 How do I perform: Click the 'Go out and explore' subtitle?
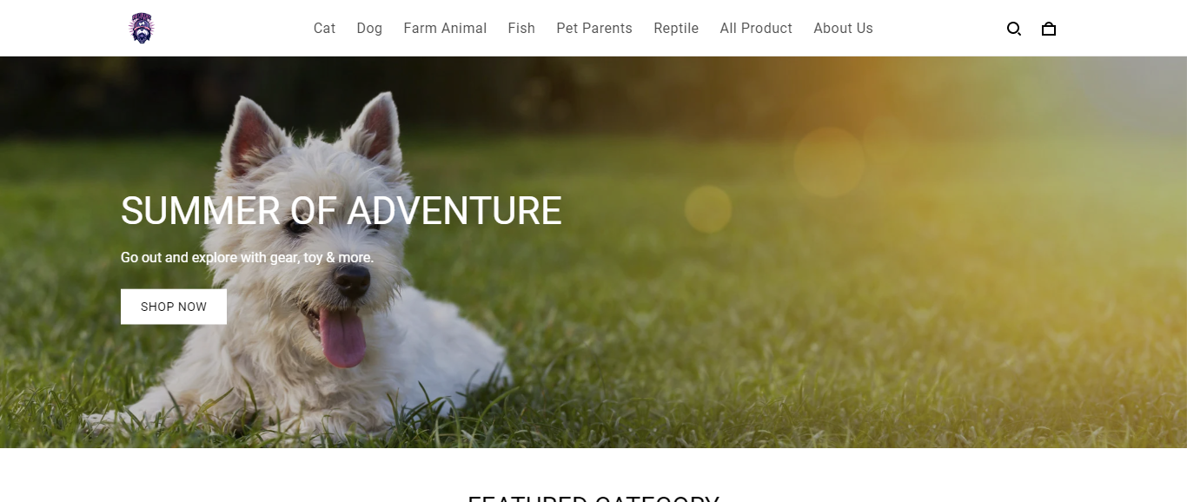(x=247, y=258)
